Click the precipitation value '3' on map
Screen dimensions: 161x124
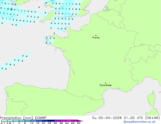pyautogui.click(x=8, y=9)
